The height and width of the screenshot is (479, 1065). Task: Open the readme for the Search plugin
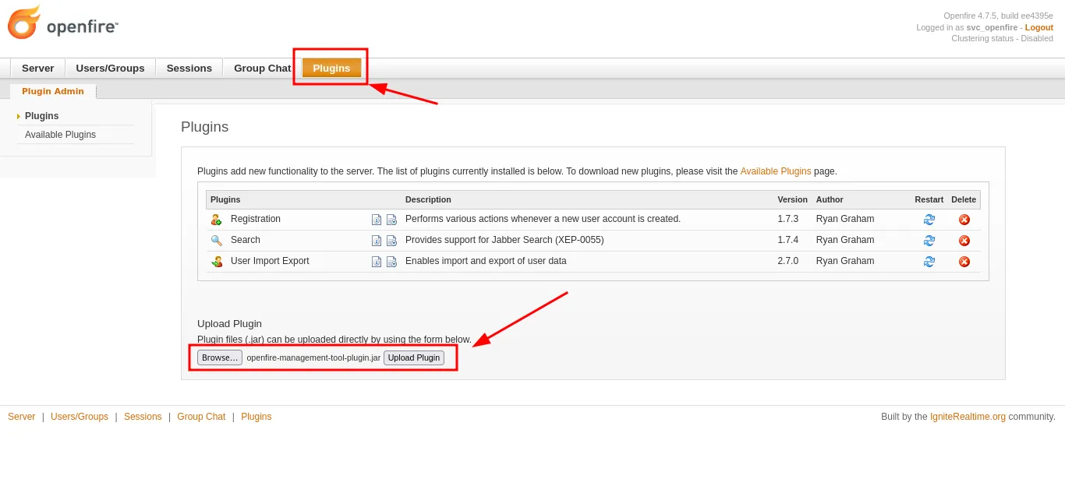click(x=377, y=241)
